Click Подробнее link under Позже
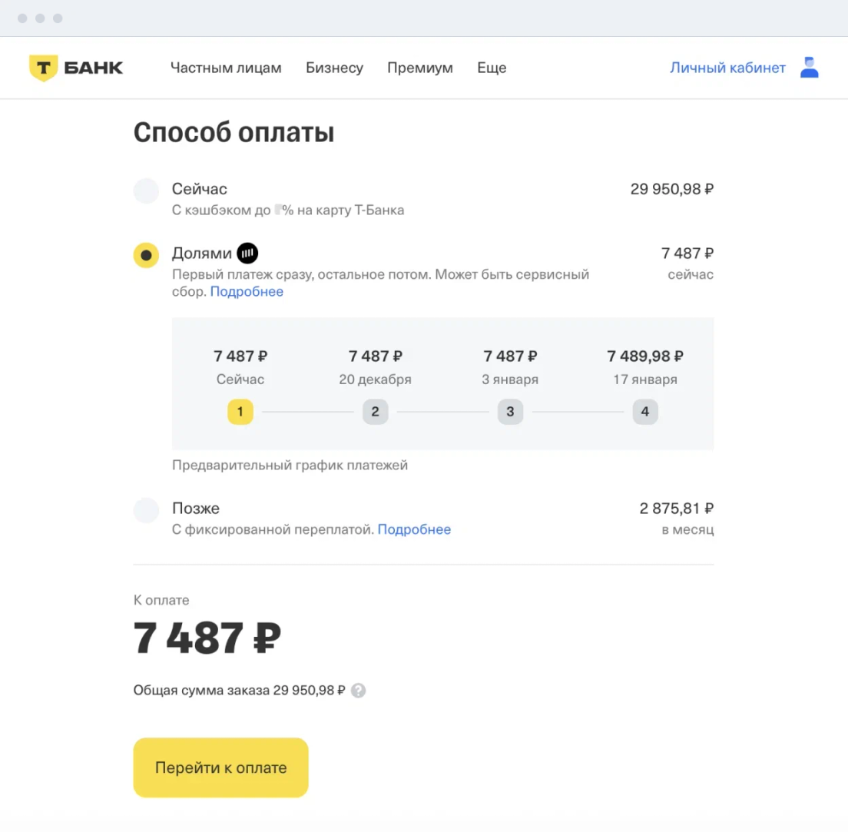 tap(414, 529)
